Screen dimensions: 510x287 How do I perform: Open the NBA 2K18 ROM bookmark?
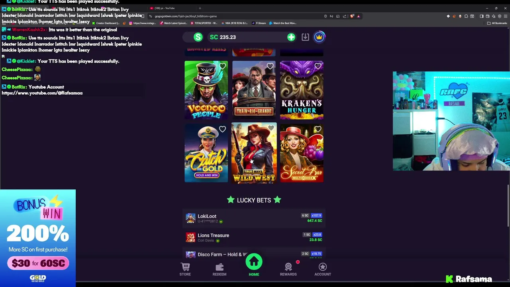pyautogui.click(x=234, y=23)
